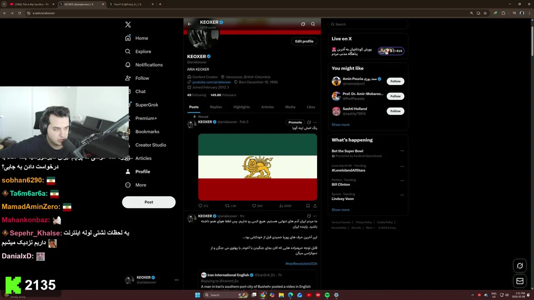Bookmark the pinned flag post
The width and height of the screenshot is (534, 300).
click(308, 206)
